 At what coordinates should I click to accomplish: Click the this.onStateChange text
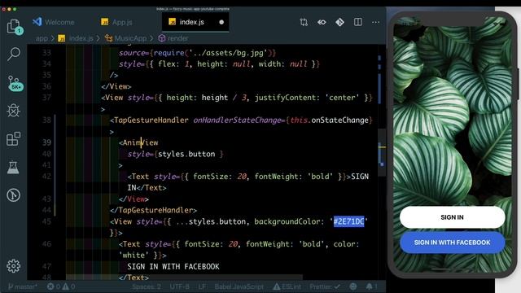point(329,120)
